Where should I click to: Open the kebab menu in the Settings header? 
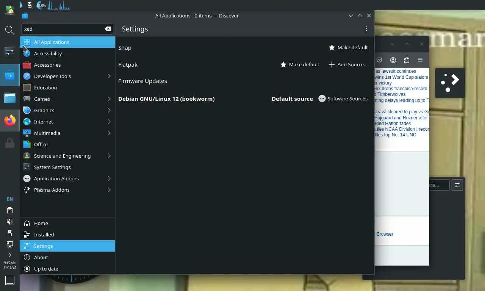(x=366, y=29)
